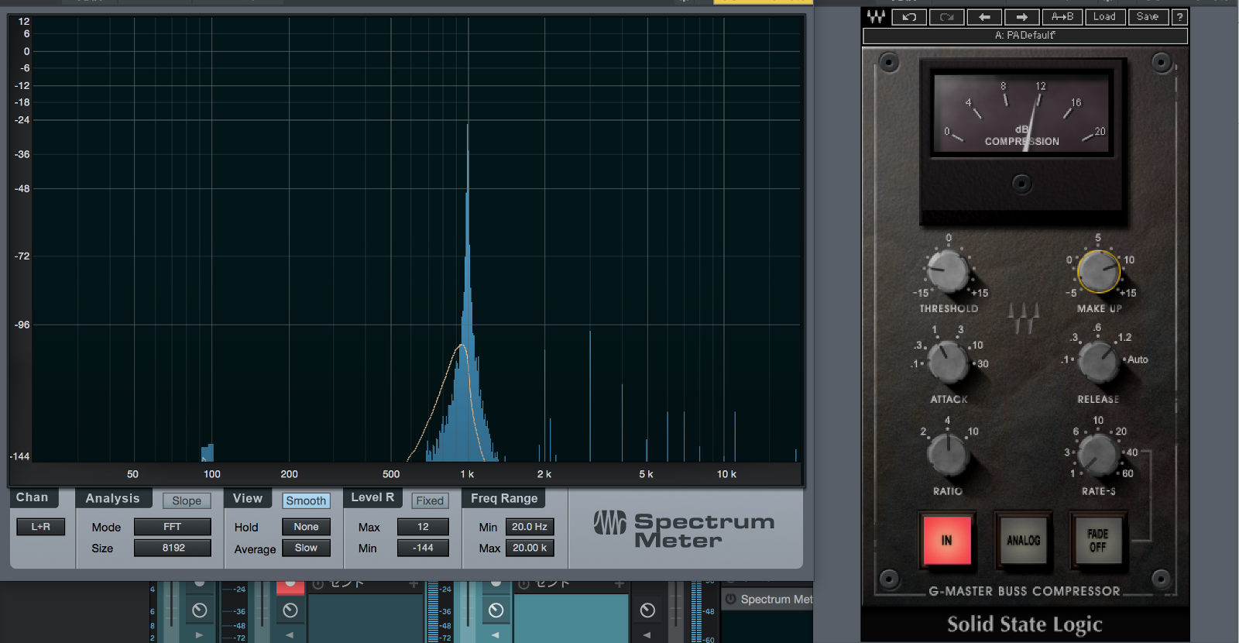Image resolution: width=1239 pixels, height=643 pixels.
Task: Click the Chan section tab
Action: (33, 497)
